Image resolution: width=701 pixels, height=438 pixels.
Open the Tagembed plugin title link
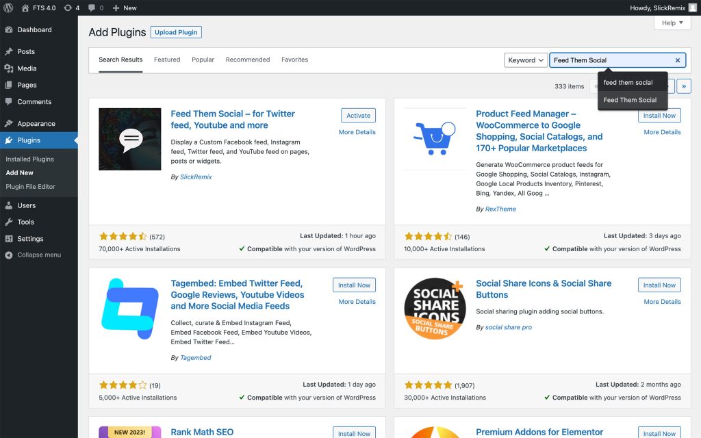(x=238, y=294)
